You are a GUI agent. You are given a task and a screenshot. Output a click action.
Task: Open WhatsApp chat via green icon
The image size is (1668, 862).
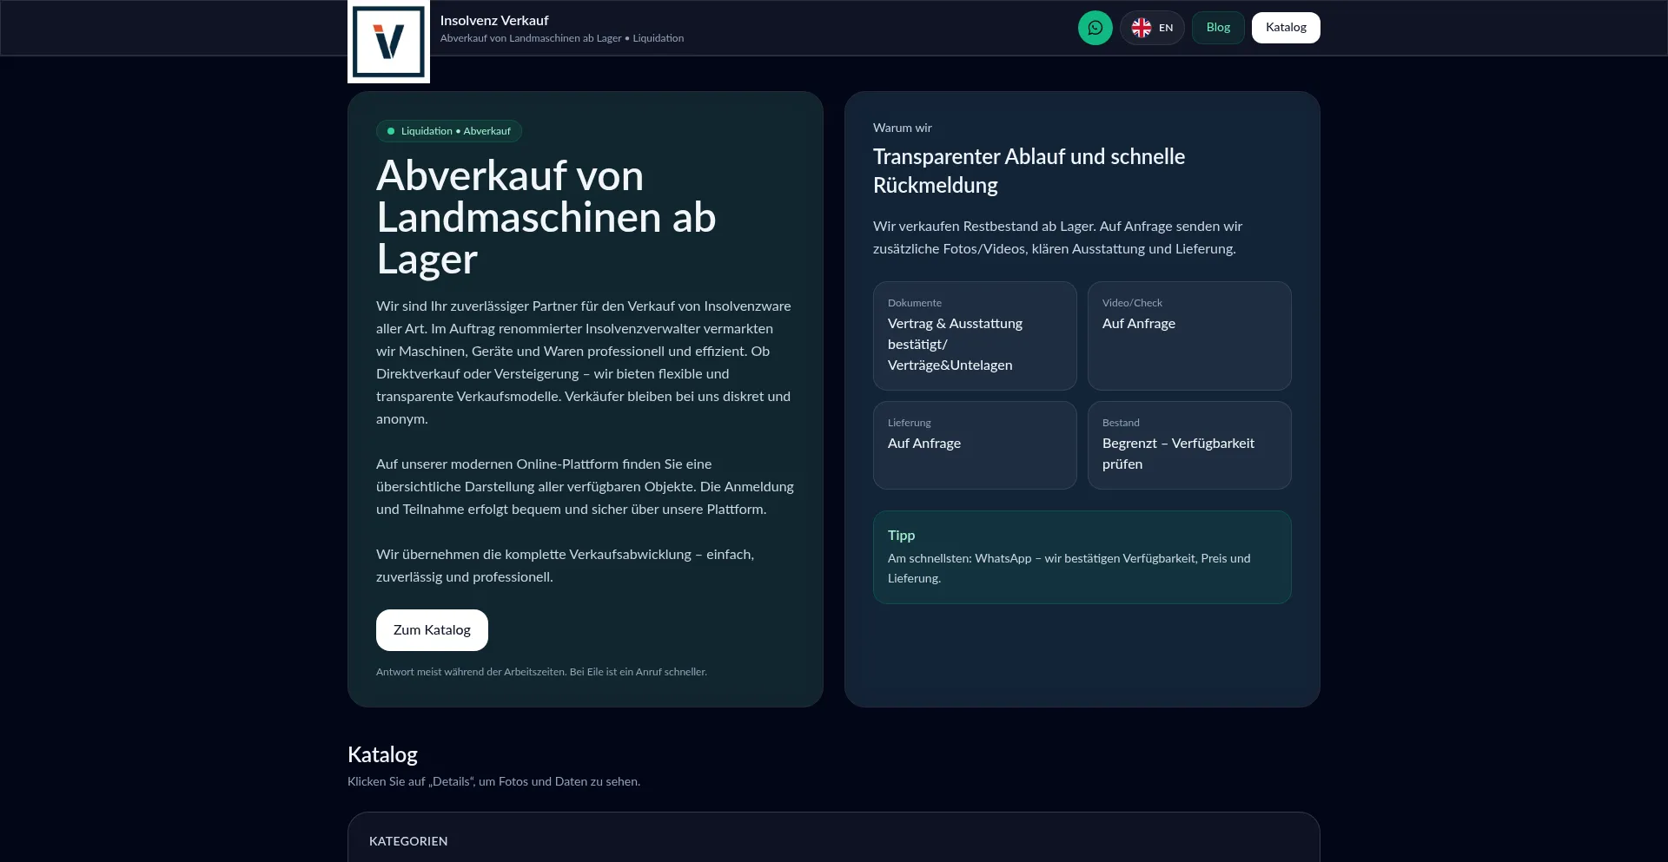tap(1095, 28)
